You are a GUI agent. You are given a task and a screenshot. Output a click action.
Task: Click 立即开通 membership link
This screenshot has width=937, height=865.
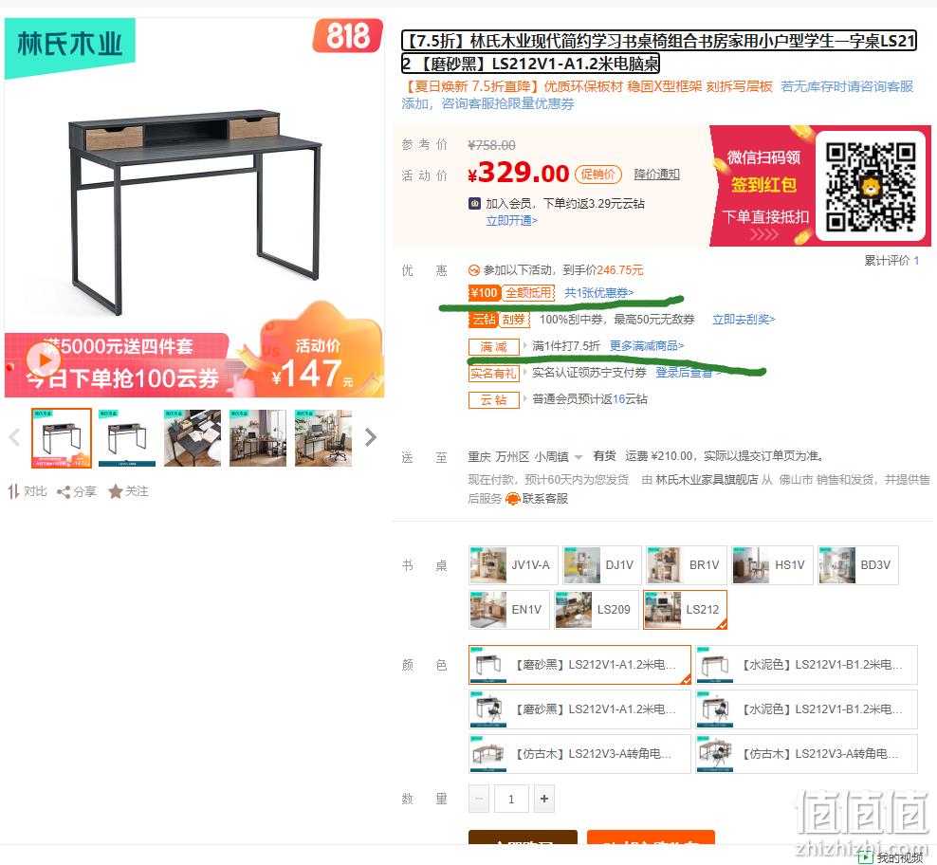[x=511, y=221]
